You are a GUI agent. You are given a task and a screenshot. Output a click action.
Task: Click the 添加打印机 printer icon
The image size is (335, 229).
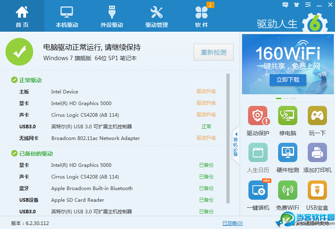(317, 153)
